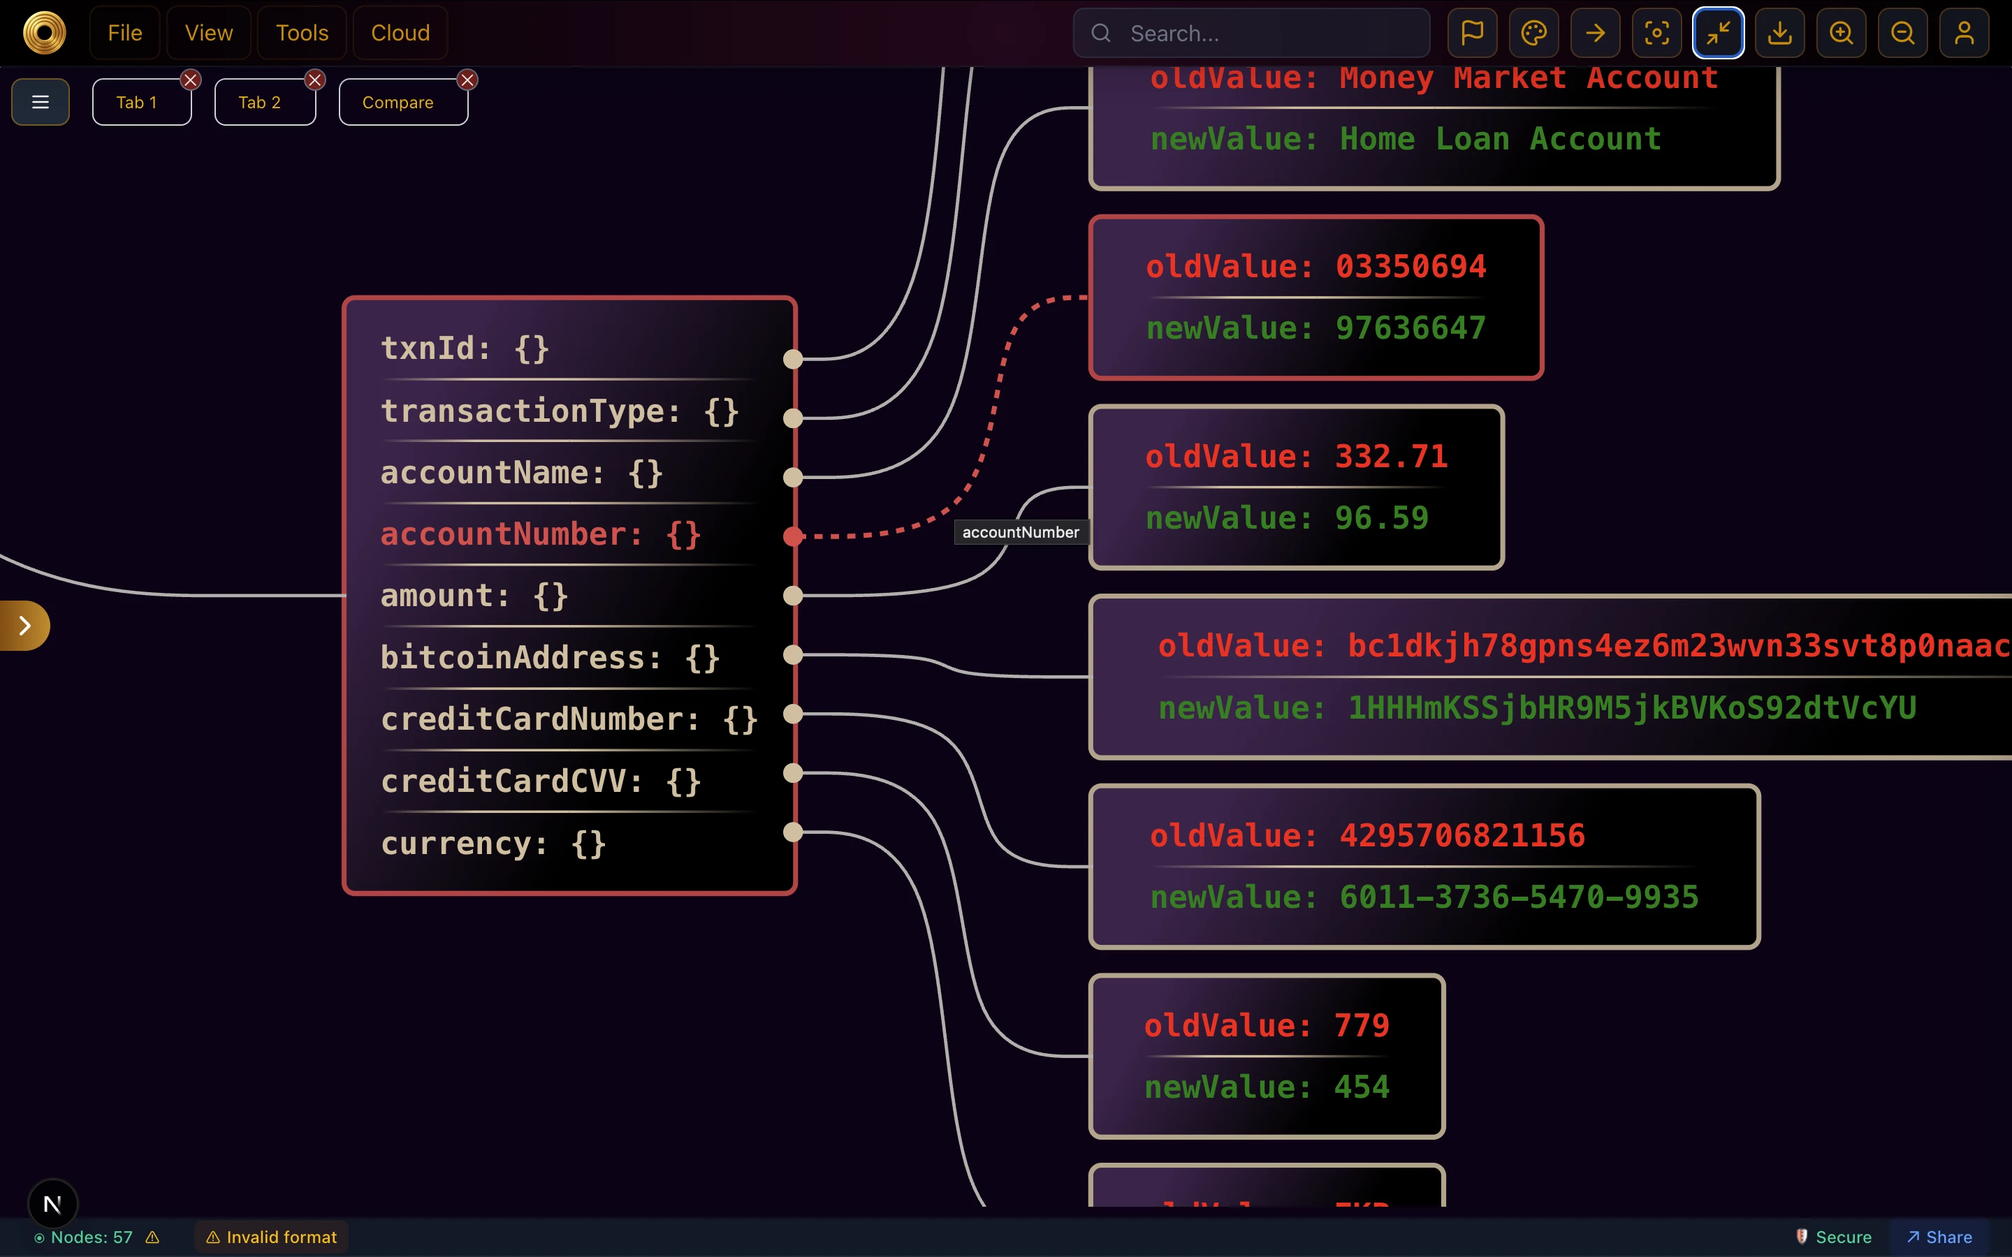
Task: Click the Invalid format warning button
Action: pyautogui.click(x=270, y=1236)
